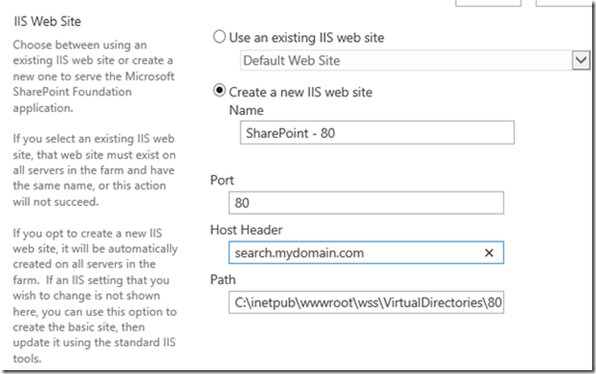The height and width of the screenshot is (374, 596).
Task: Click the Default Web Site combo box
Action: (x=414, y=60)
